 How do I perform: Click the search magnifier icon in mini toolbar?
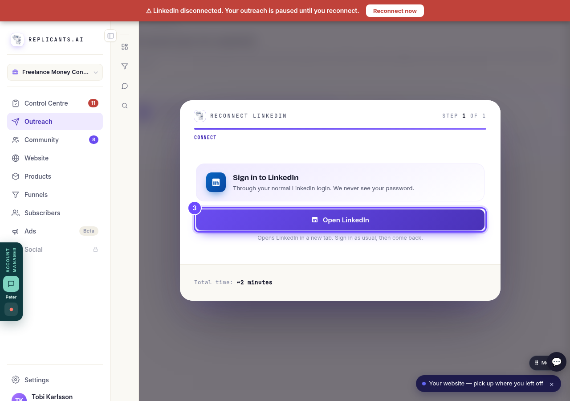125,106
